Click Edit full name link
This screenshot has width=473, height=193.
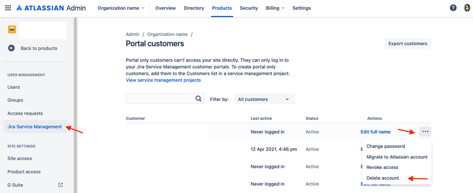click(x=375, y=132)
